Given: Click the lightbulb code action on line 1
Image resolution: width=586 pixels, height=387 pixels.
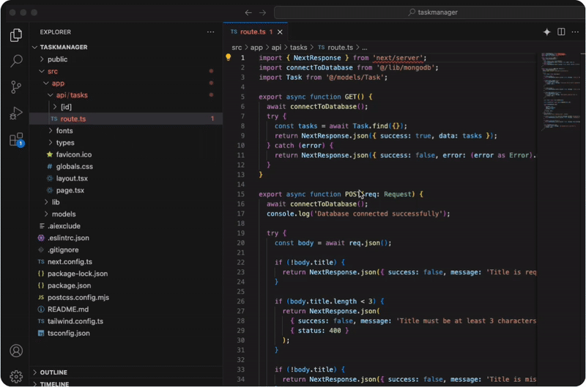Looking at the screenshot, I should click(x=228, y=57).
